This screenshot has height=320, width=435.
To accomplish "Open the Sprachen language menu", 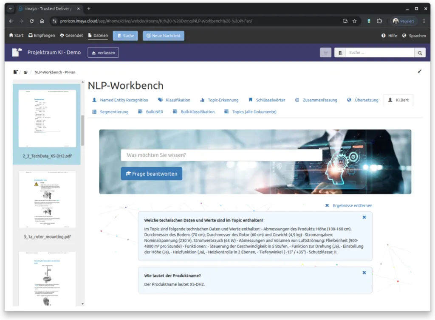I will [414, 36].
